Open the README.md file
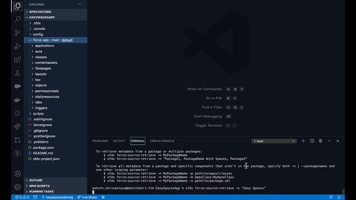This screenshot has width=356, height=200. (x=56, y=153)
